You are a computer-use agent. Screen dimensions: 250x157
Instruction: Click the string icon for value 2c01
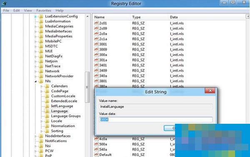click(x=96, y=23)
